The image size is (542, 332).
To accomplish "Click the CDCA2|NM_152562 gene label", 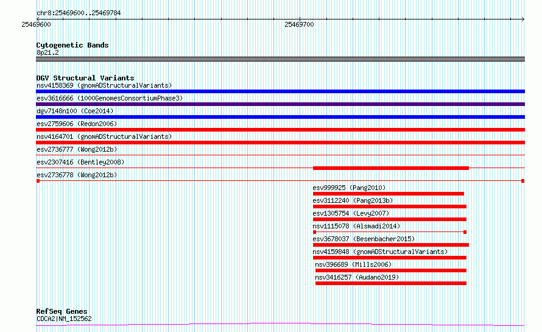I will (x=64, y=319).
